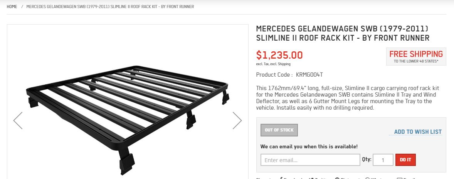Go to HOME breadcrumb link

click(12, 7)
